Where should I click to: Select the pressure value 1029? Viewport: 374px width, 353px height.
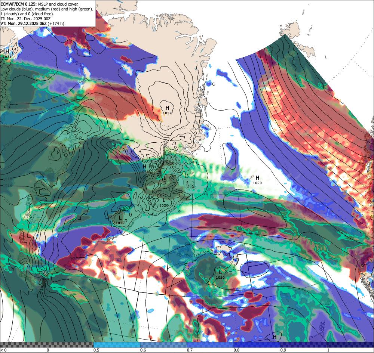tap(257, 183)
